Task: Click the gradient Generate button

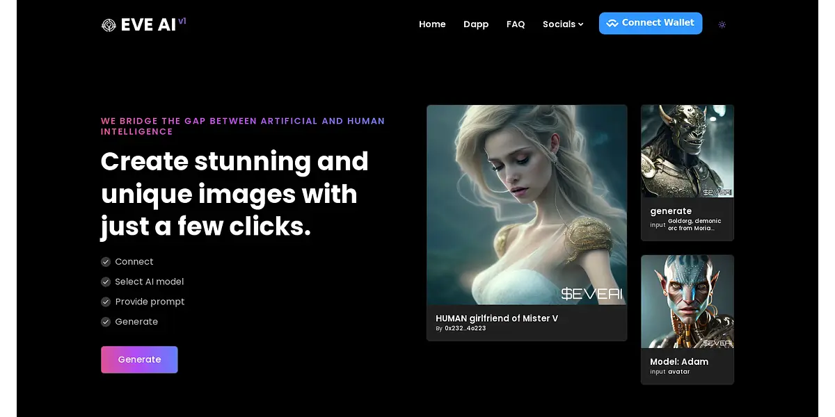Action: pyautogui.click(x=139, y=359)
